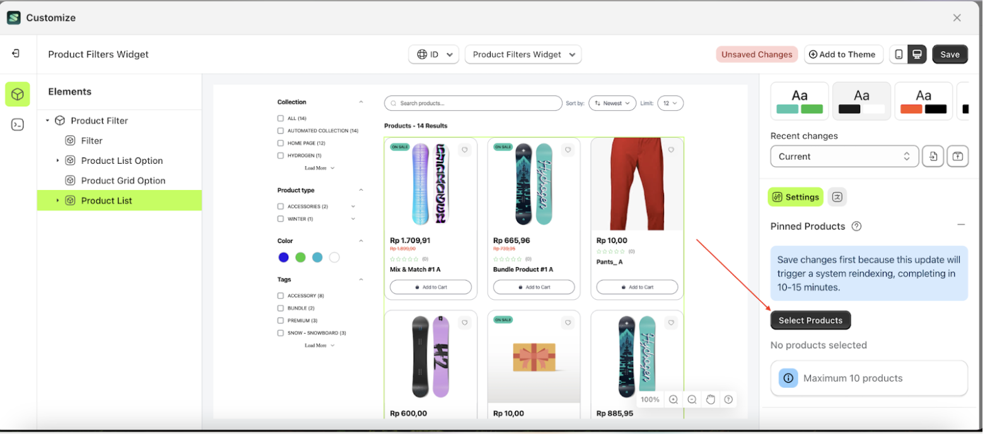Enable the PREMIUM tag checkbox
Screen dimensions: 985x437
pos(281,321)
